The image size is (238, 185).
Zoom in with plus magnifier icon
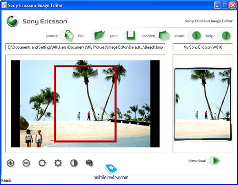coord(10,163)
